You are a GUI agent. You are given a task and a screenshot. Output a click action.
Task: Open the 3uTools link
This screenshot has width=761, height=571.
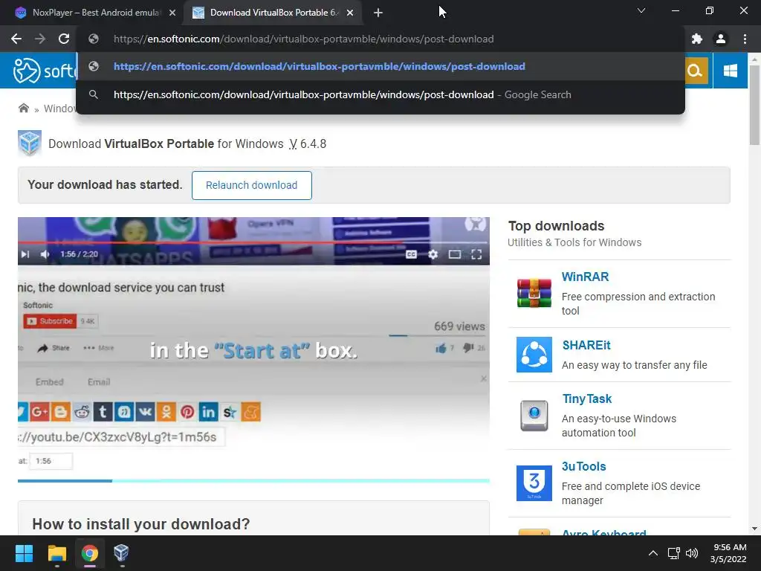click(584, 466)
